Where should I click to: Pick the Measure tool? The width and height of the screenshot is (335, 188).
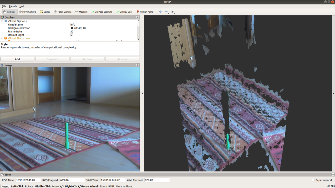click(x=81, y=12)
